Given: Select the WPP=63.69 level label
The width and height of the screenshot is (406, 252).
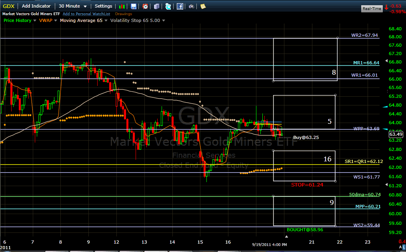Looking at the screenshot, I should tap(366, 129).
